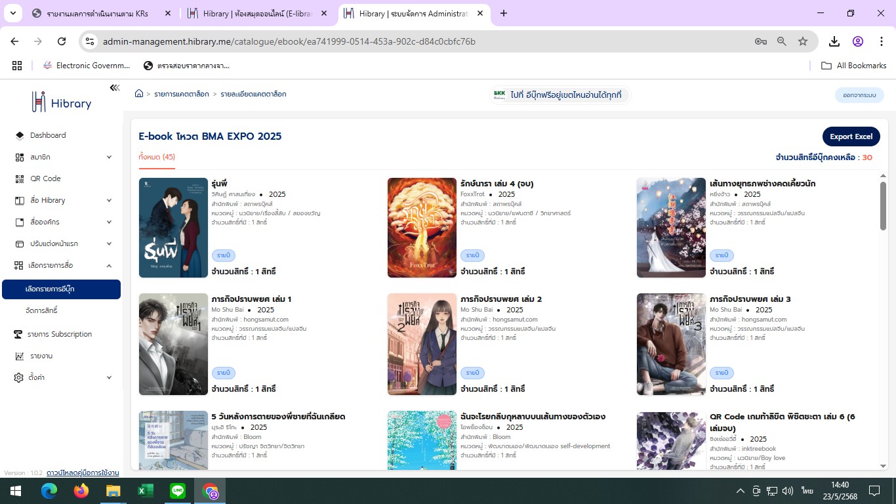The image size is (896, 504).
Task: Open Microsoft Edge from the taskbar
Action: pyautogui.click(x=49, y=491)
